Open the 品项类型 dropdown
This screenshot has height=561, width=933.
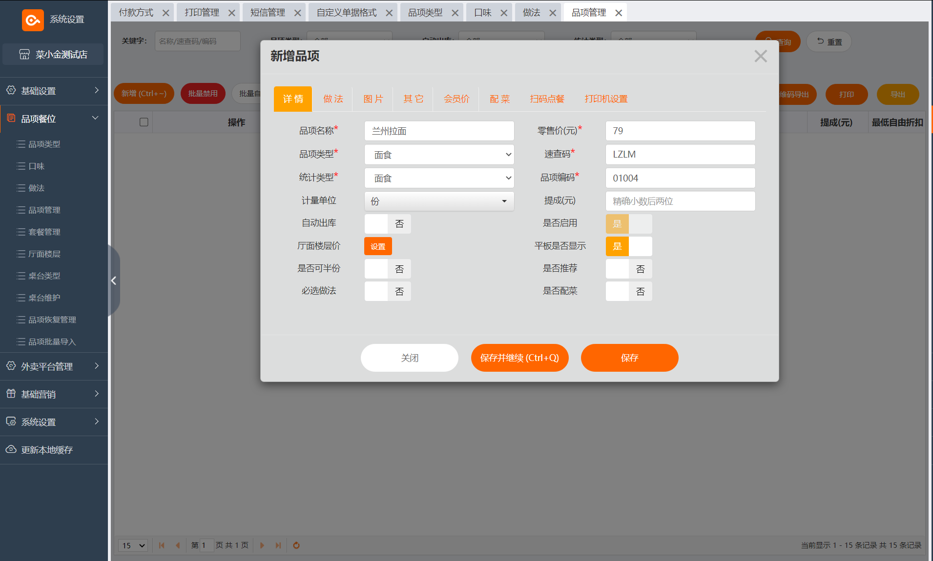(x=439, y=155)
